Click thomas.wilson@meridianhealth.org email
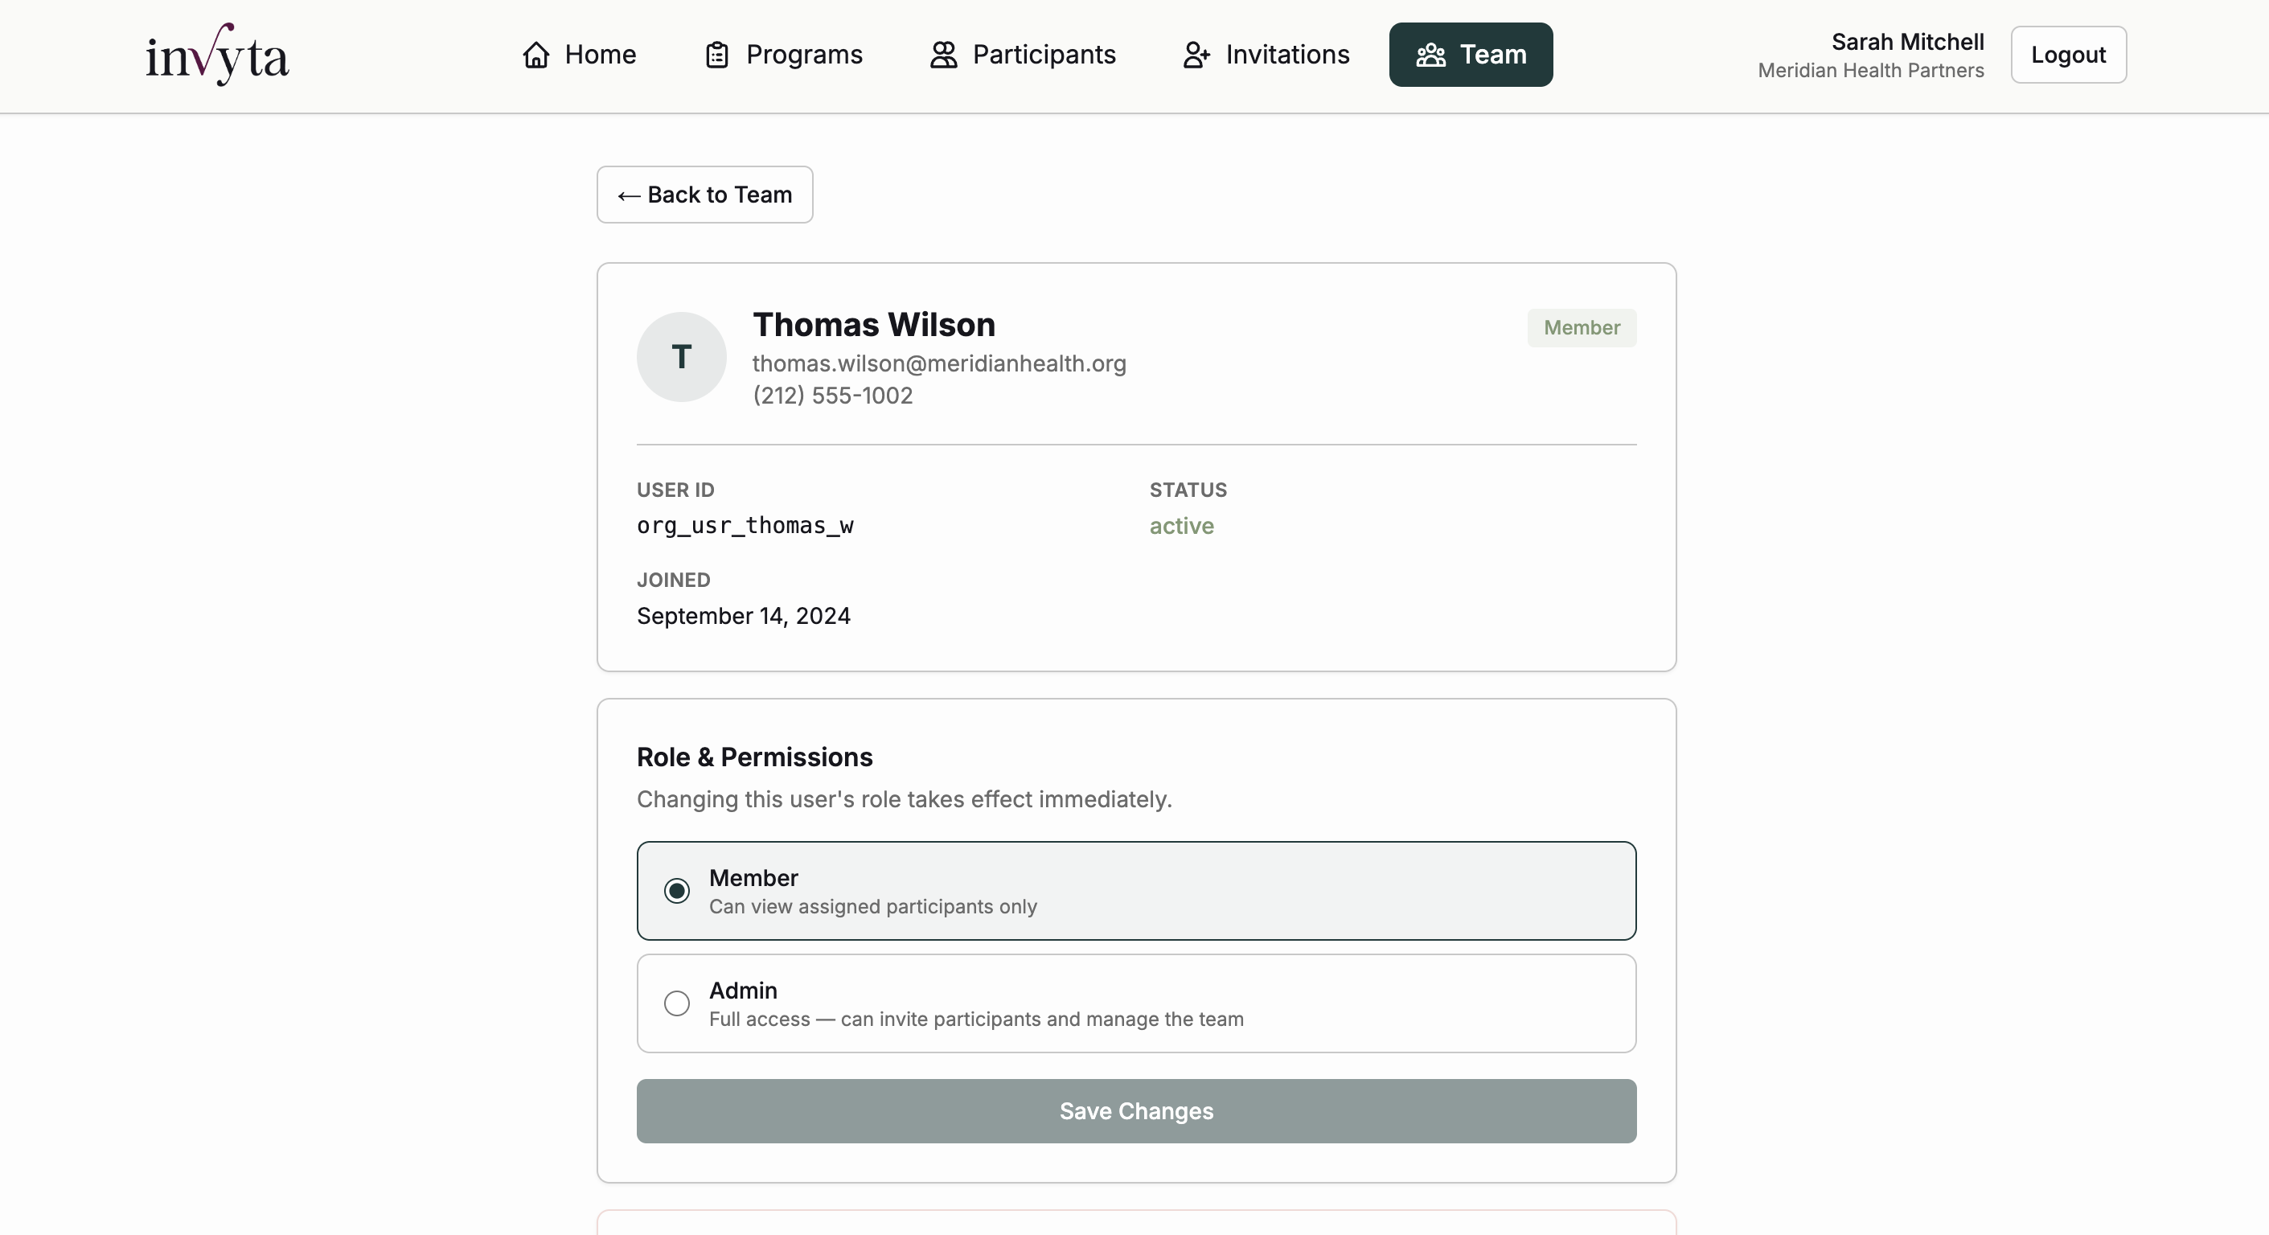 (939, 363)
